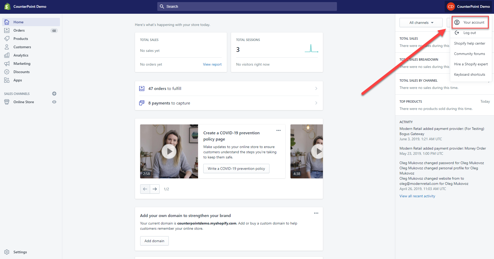This screenshot has height=259, width=494.
Task: Open Shopify help center from menu
Action: click(470, 43)
